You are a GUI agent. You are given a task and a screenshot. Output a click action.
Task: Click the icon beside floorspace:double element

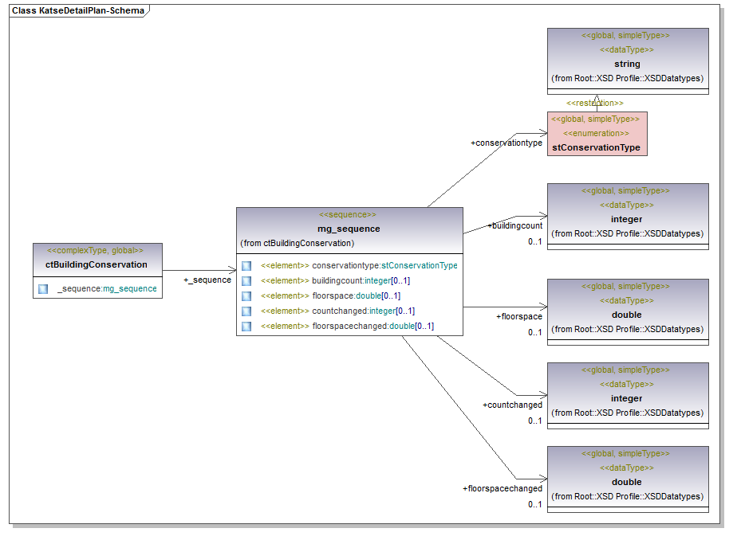click(x=246, y=296)
